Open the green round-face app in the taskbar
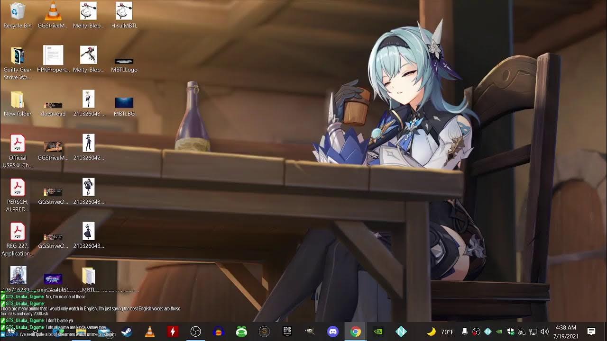607x341 pixels. 241,332
